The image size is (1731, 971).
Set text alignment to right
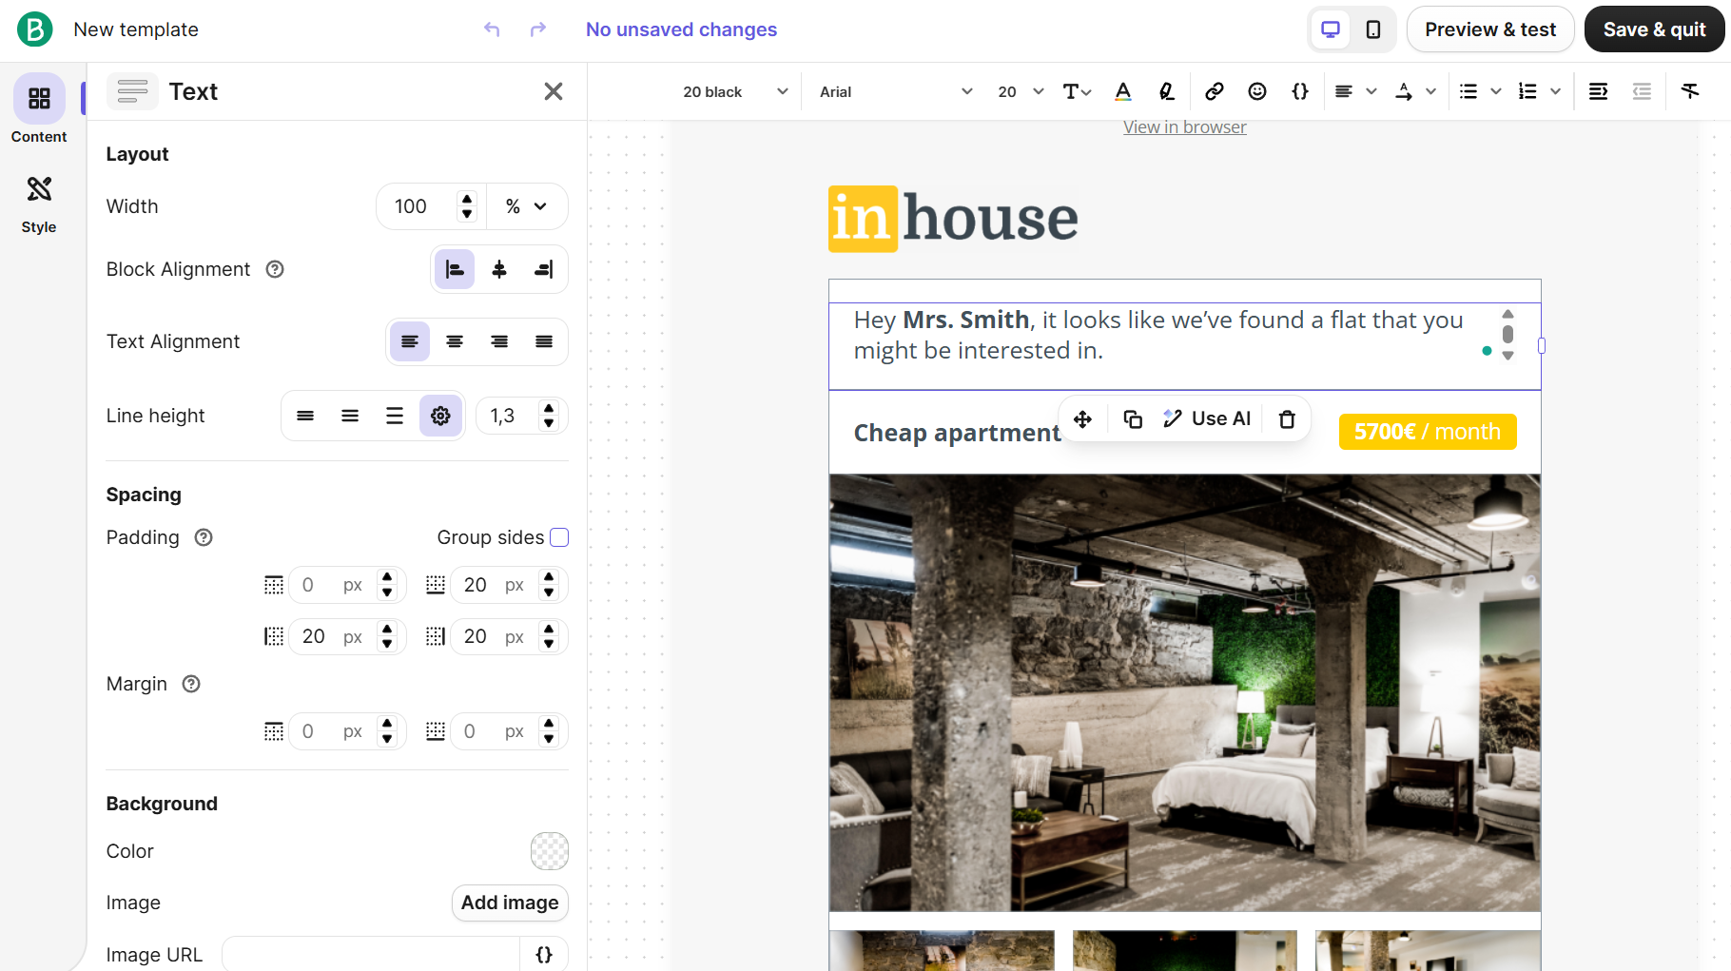coord(499,342)
